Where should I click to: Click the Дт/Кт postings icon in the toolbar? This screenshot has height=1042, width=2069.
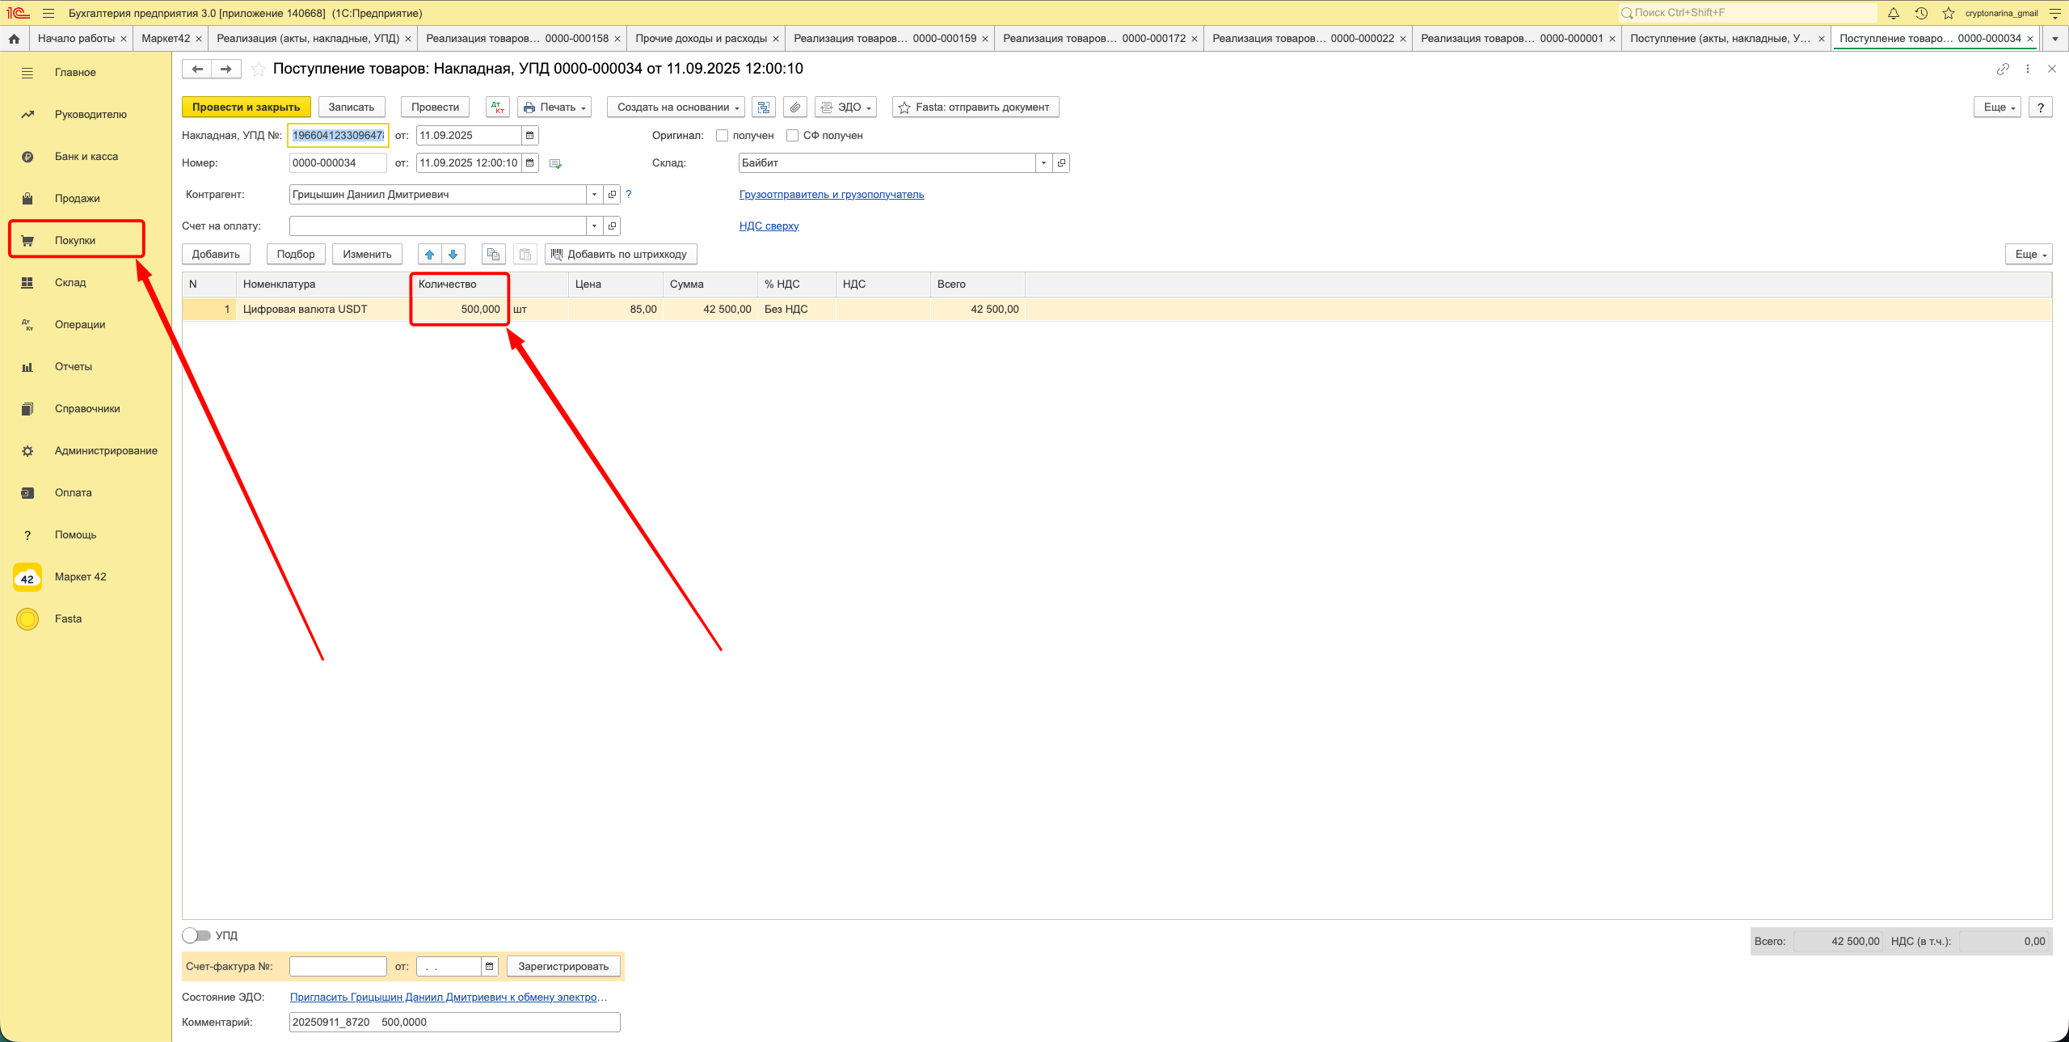pyautogui.click(x=497, y=107)
